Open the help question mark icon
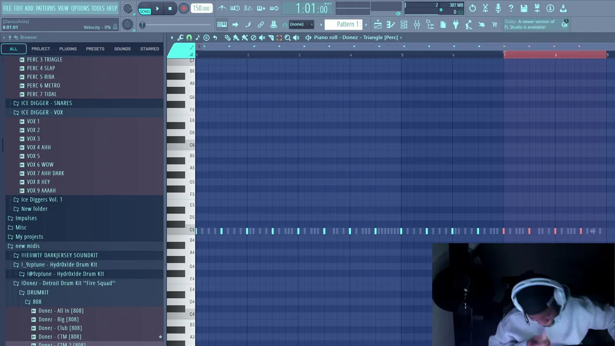The height and width of the screenshot is (346, 615). [511, 8]
